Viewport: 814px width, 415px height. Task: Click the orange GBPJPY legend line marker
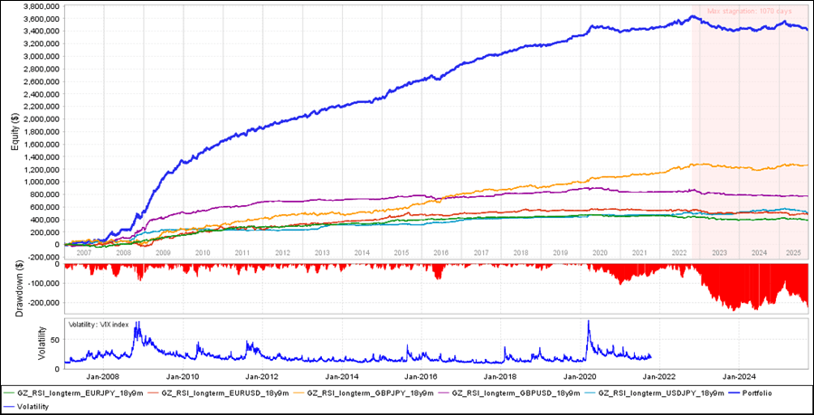(x=300, y=393)
